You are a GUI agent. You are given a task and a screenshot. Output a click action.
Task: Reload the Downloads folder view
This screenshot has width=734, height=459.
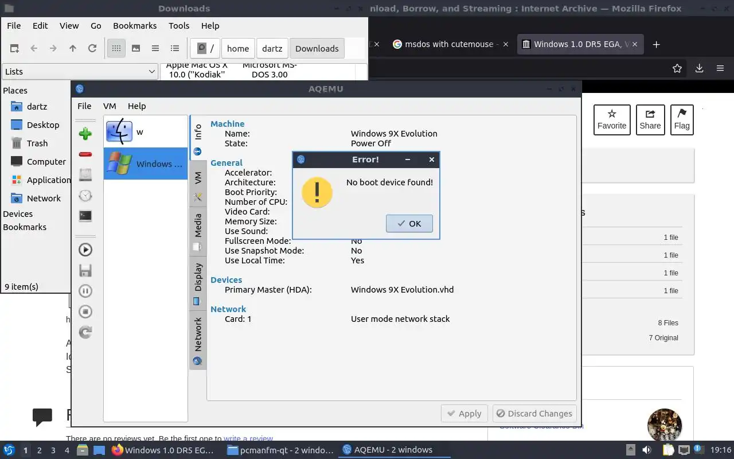[92, 48]
